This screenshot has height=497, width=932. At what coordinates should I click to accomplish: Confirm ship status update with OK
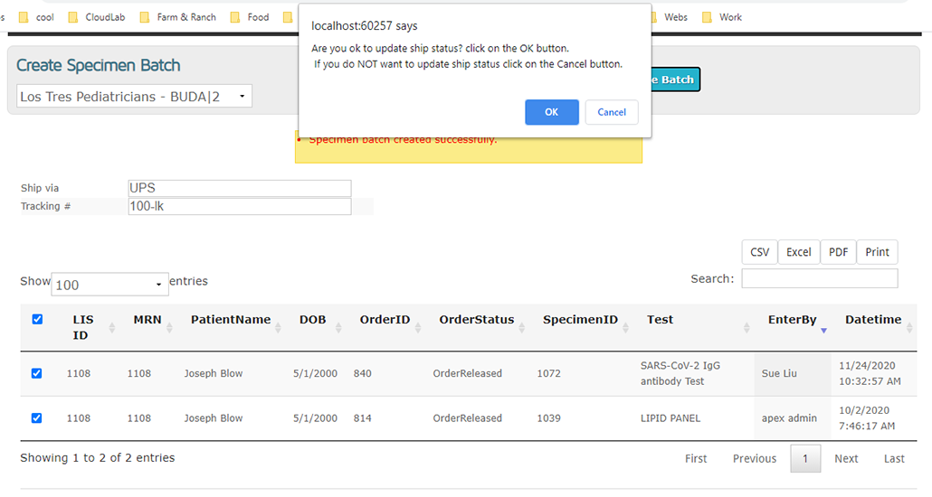[552, 112]
